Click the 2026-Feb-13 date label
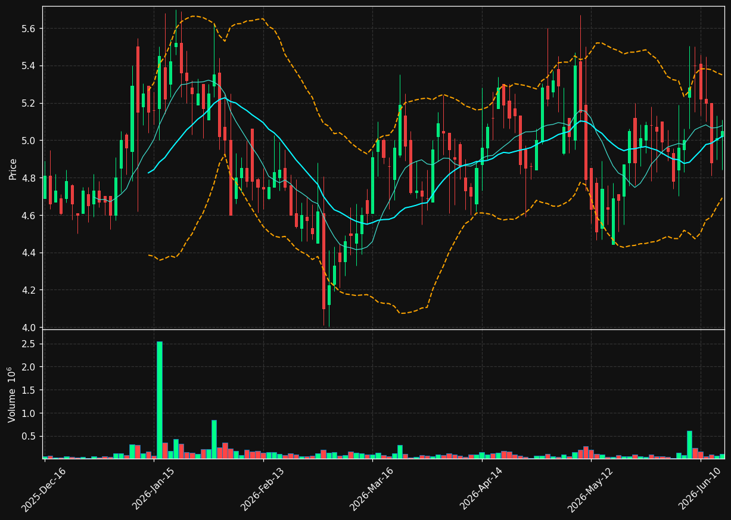The height and width of the screenshot is (520, 731). click(262, 489)
